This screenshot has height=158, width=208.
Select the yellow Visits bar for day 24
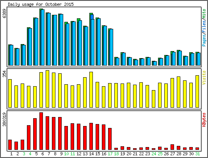coord(153,99)
